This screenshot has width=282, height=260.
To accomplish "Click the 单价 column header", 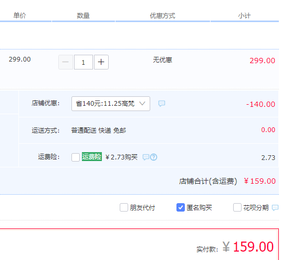I will click(x=20, y=15).
